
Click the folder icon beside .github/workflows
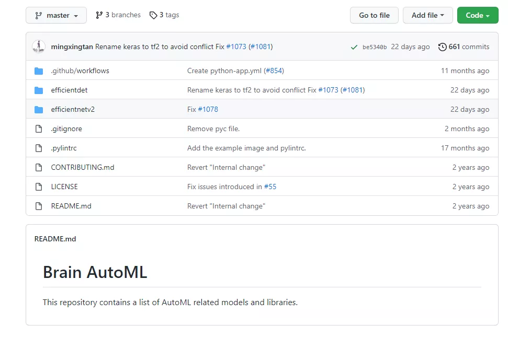point(39,71)
